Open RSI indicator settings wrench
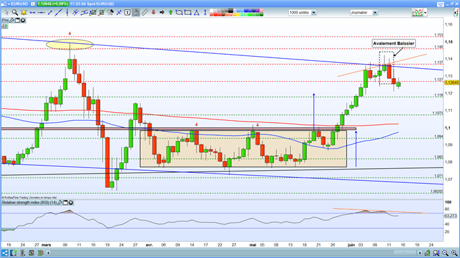460x258 pixels. point(60,203)
